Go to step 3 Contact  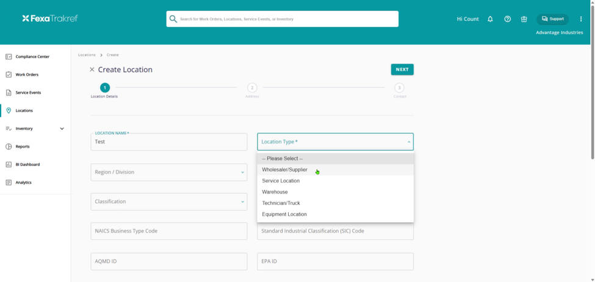coord(399,88)
